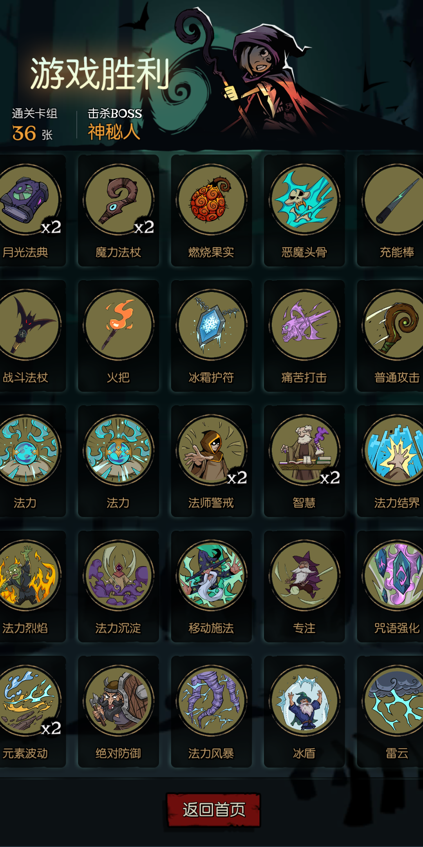View the 恶魔头骨 skull card

[304, 211]
